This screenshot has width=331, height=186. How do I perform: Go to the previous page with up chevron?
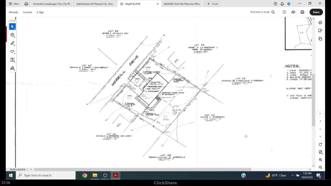(x=320, y=129)
